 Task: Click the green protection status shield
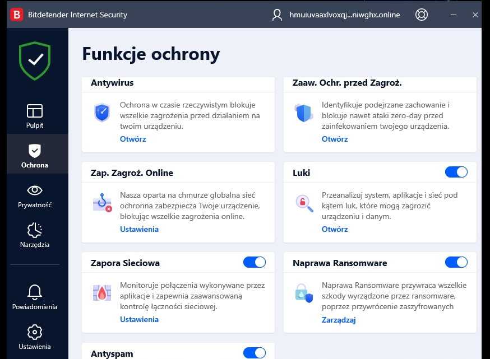(x=35, y=60)
